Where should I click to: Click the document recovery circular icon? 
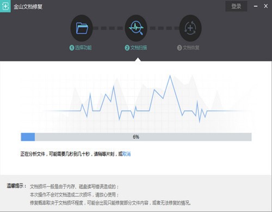point(190,28)
